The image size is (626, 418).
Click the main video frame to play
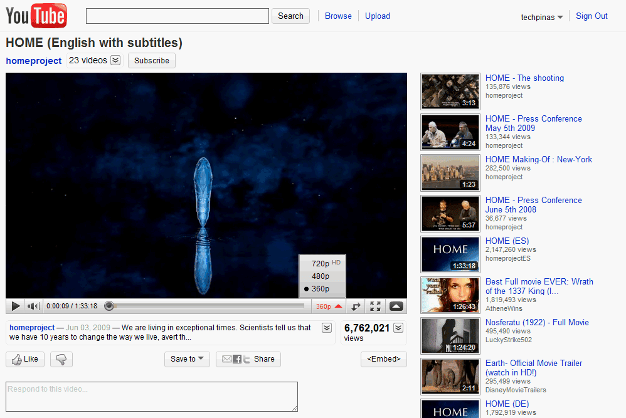(x=206, y=185)
